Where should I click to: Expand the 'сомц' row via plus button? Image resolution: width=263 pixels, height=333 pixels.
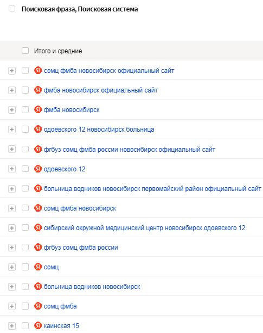click(12, 267)
